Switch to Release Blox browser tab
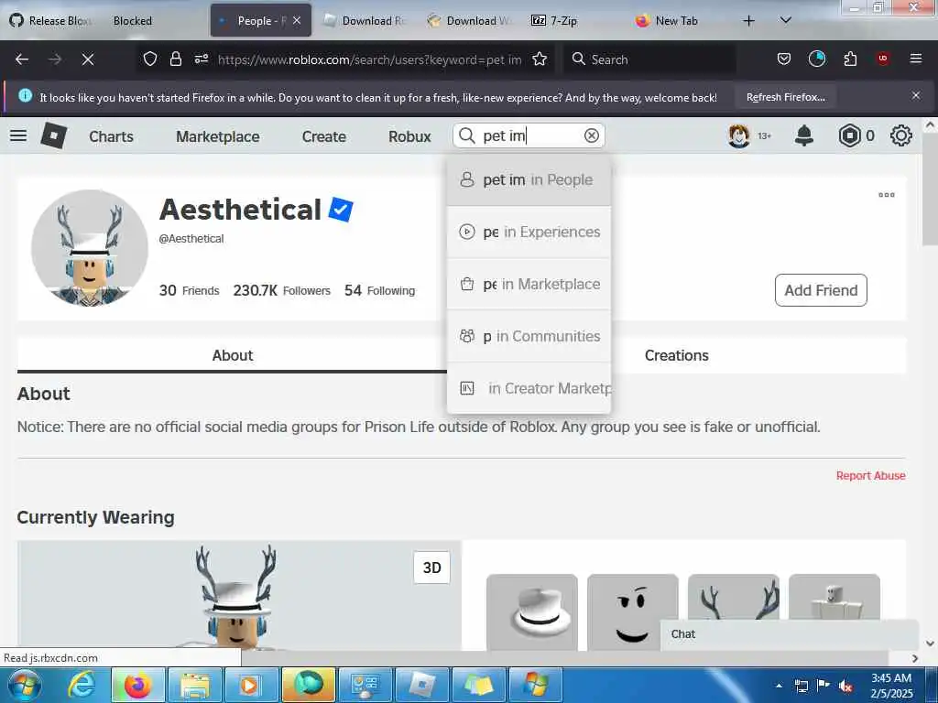 tap(51, 21)
